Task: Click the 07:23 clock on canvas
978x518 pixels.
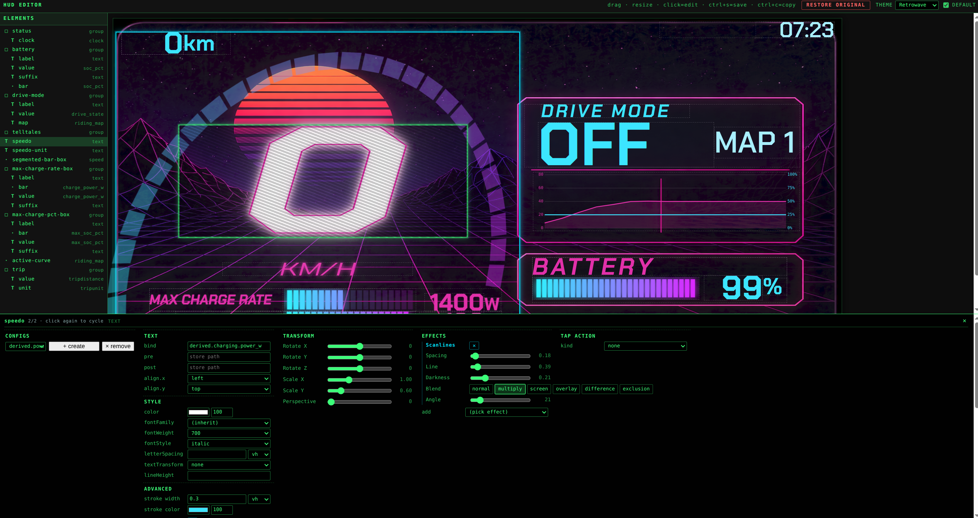Action: pyautogui.click(x=806, y=30)
